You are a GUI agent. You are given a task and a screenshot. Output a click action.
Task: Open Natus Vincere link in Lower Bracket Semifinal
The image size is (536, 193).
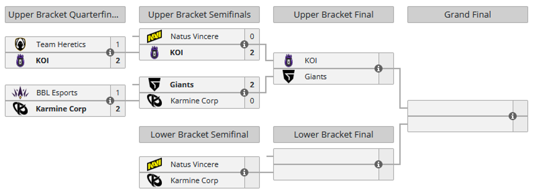[x=195, y=165]
